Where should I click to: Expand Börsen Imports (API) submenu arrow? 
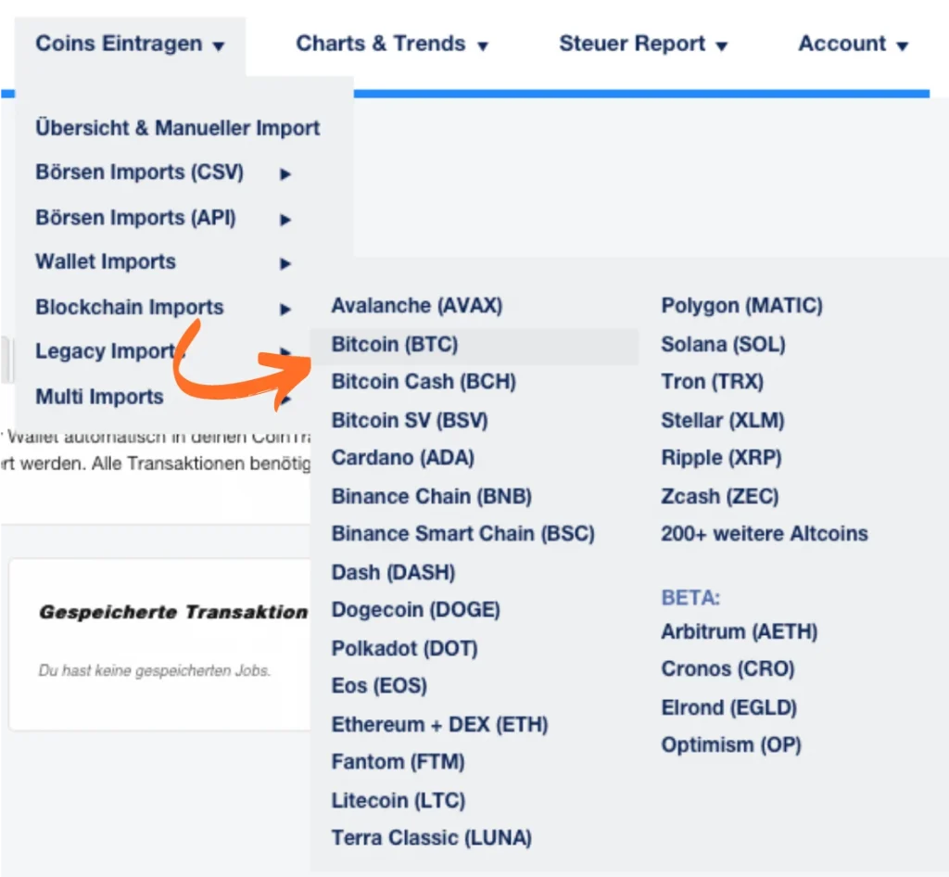coord(285,219)
